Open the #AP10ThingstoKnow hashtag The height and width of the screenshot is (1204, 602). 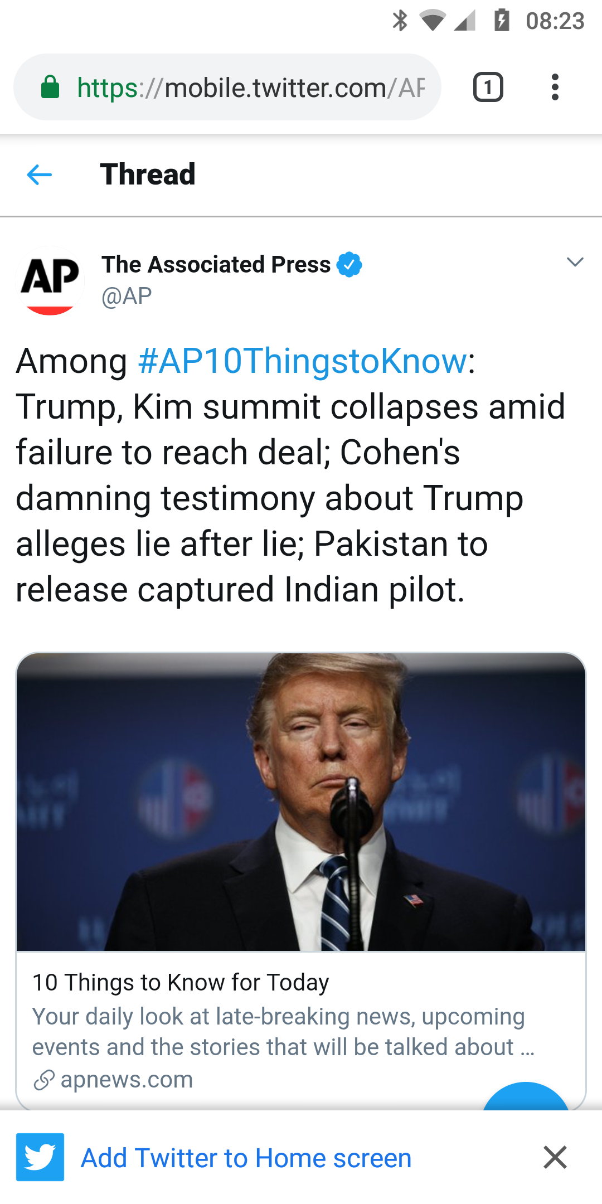[x=303, y=361]
